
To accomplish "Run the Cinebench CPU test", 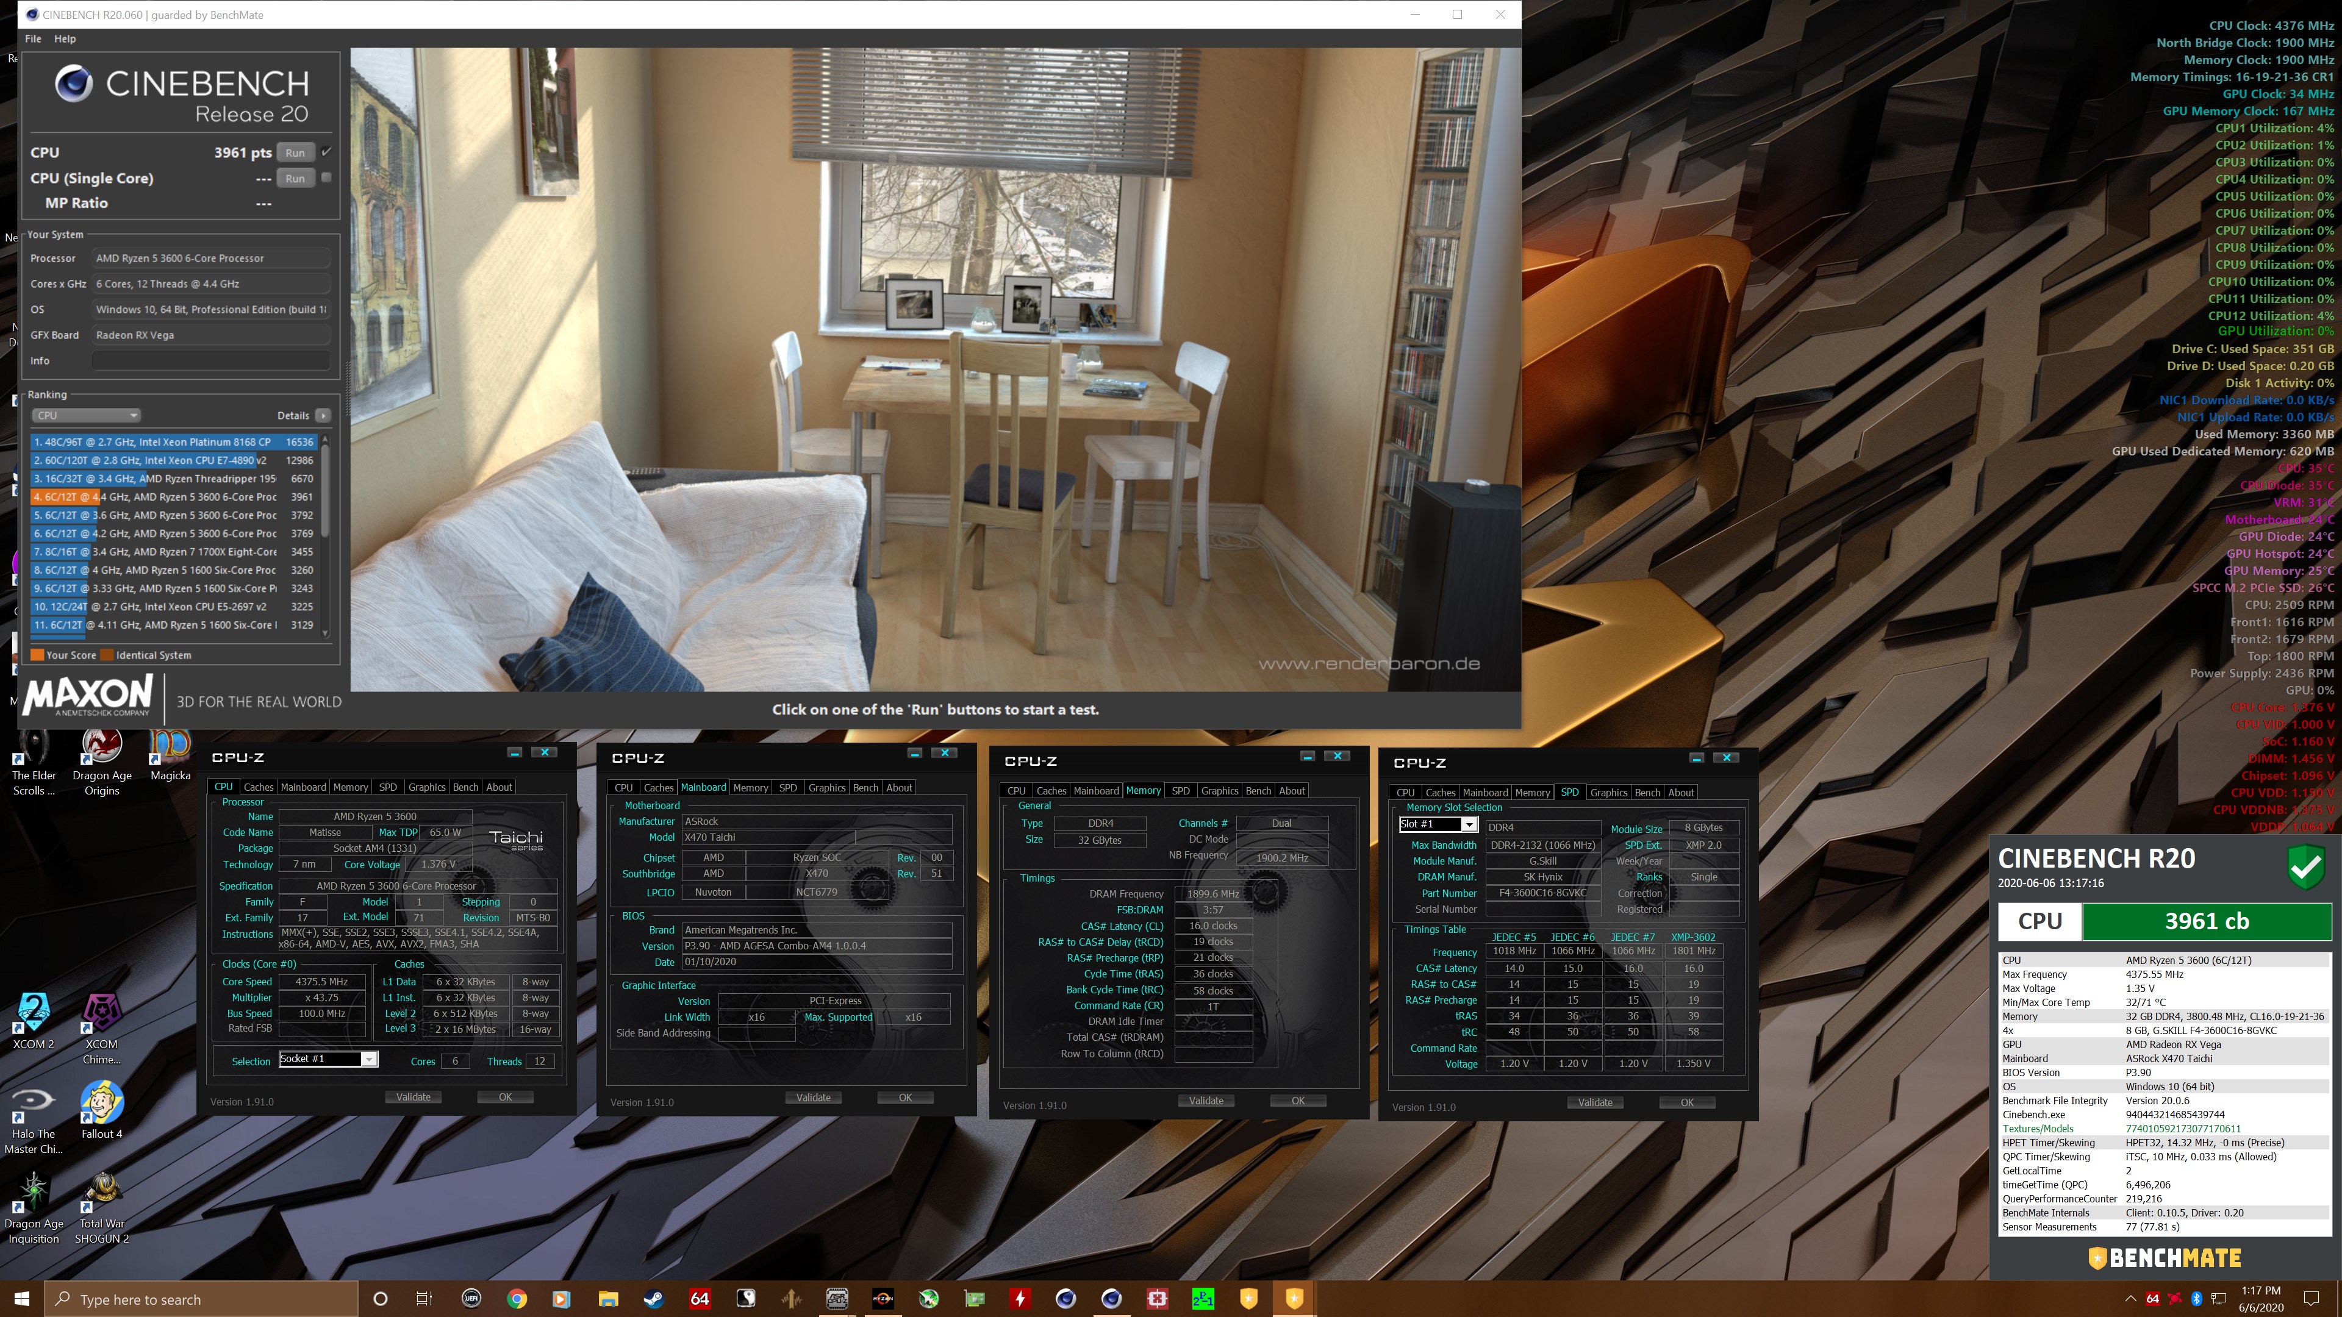I will tap(295, 152).
